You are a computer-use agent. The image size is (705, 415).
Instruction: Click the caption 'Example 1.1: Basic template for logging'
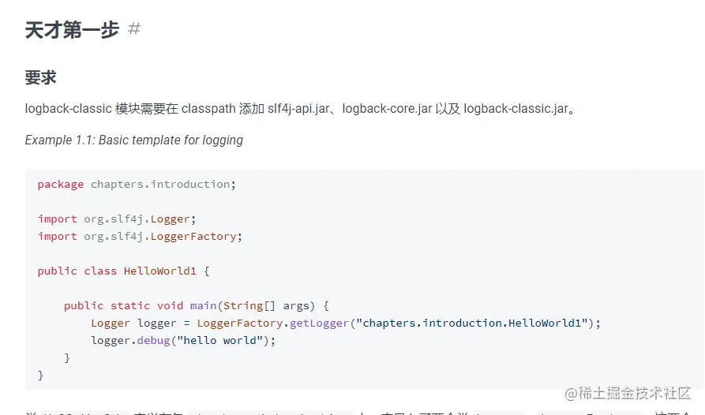point(134,140)
